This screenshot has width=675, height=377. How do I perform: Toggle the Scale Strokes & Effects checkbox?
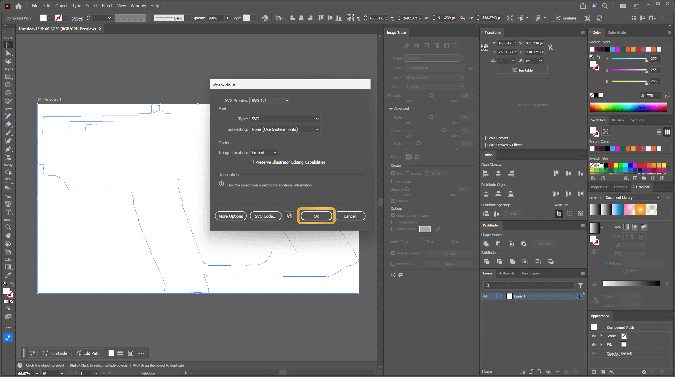coord(484,145)
